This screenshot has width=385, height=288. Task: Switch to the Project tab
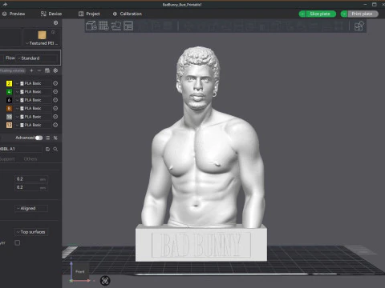pyautogui.click(x=89, y=14)
